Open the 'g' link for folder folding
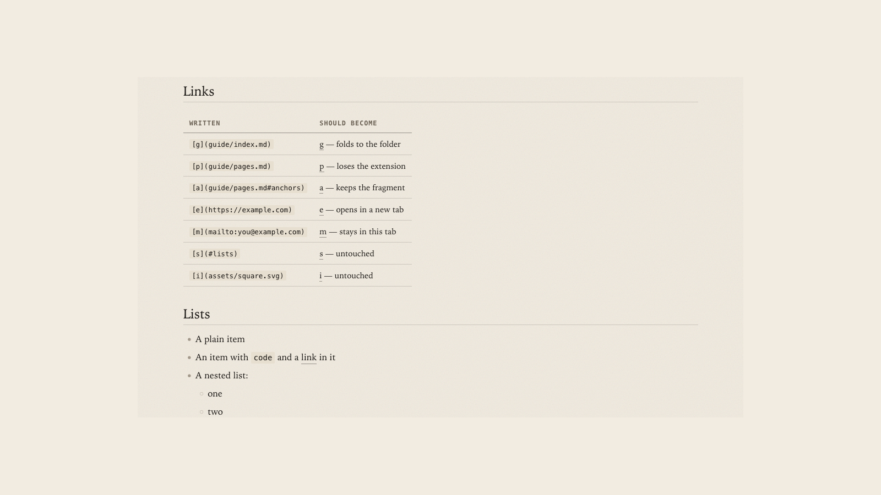Image resolution: width=881 pixels, height=495 pixels. 322,144
